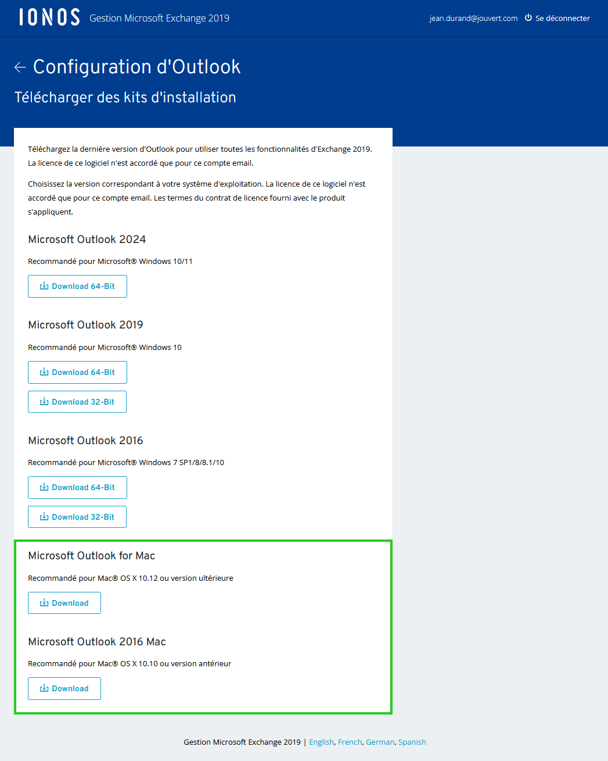Click the Microsoft Outlook for Mac heading
The height and width of the screenshot is (761, 608).
coord(92,556)
